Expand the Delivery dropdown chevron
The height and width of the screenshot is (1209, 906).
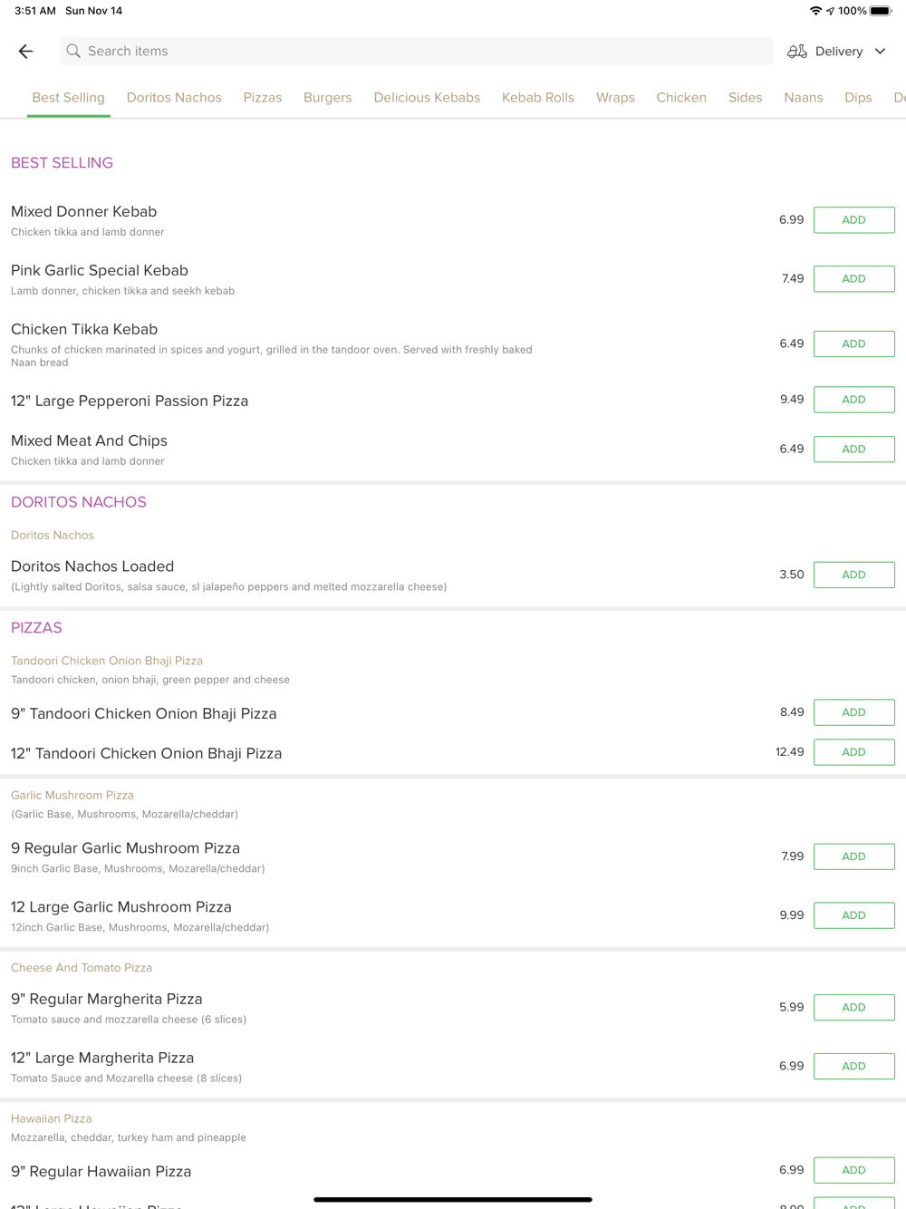pyautogui.click(x=880, y=52)
